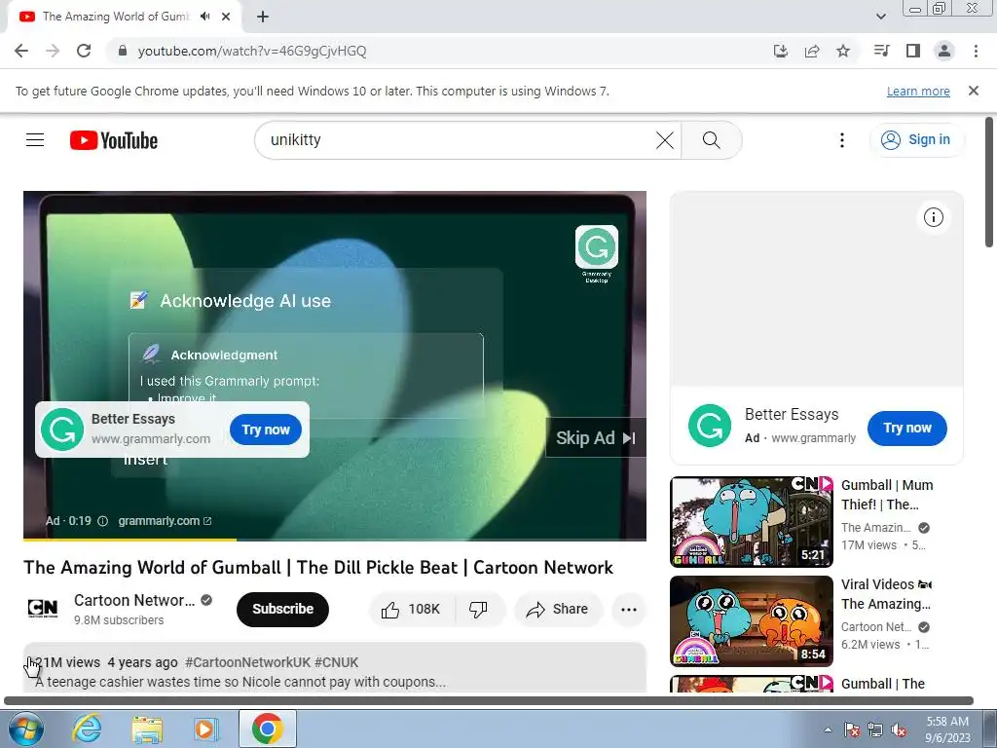The width and height of the screenshot is (997, 748).
Task: Reload the YouTube page
Action: point(84,51)
